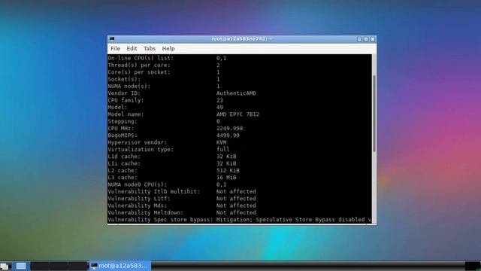481x271 pixels.
Task: Click the 'L1i cache:' label
Action: [124, 163]
